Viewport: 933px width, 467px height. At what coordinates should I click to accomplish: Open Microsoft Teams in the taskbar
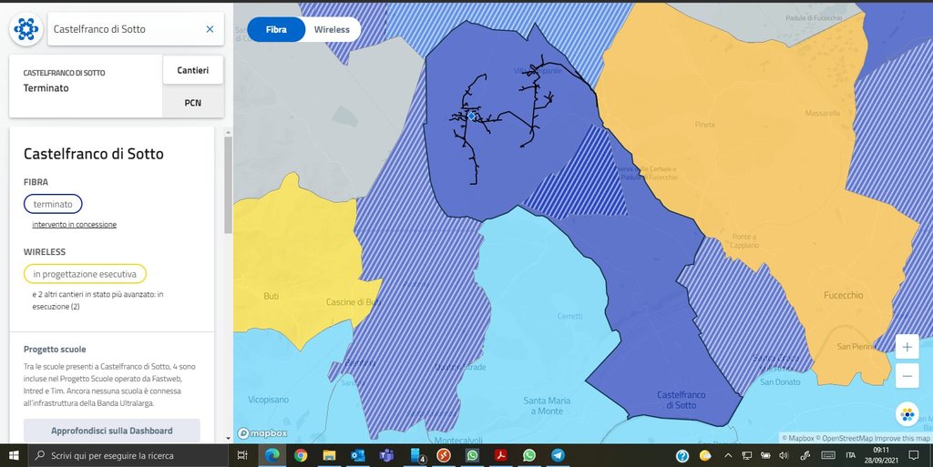pos(384,455)
